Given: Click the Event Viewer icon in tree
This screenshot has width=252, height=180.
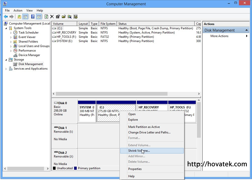Looking at the screenshot, I should [x=15, y=37].
